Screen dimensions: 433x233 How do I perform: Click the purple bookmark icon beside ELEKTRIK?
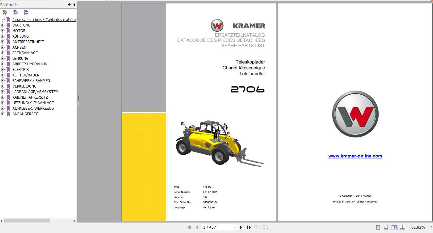coord(8,70)
